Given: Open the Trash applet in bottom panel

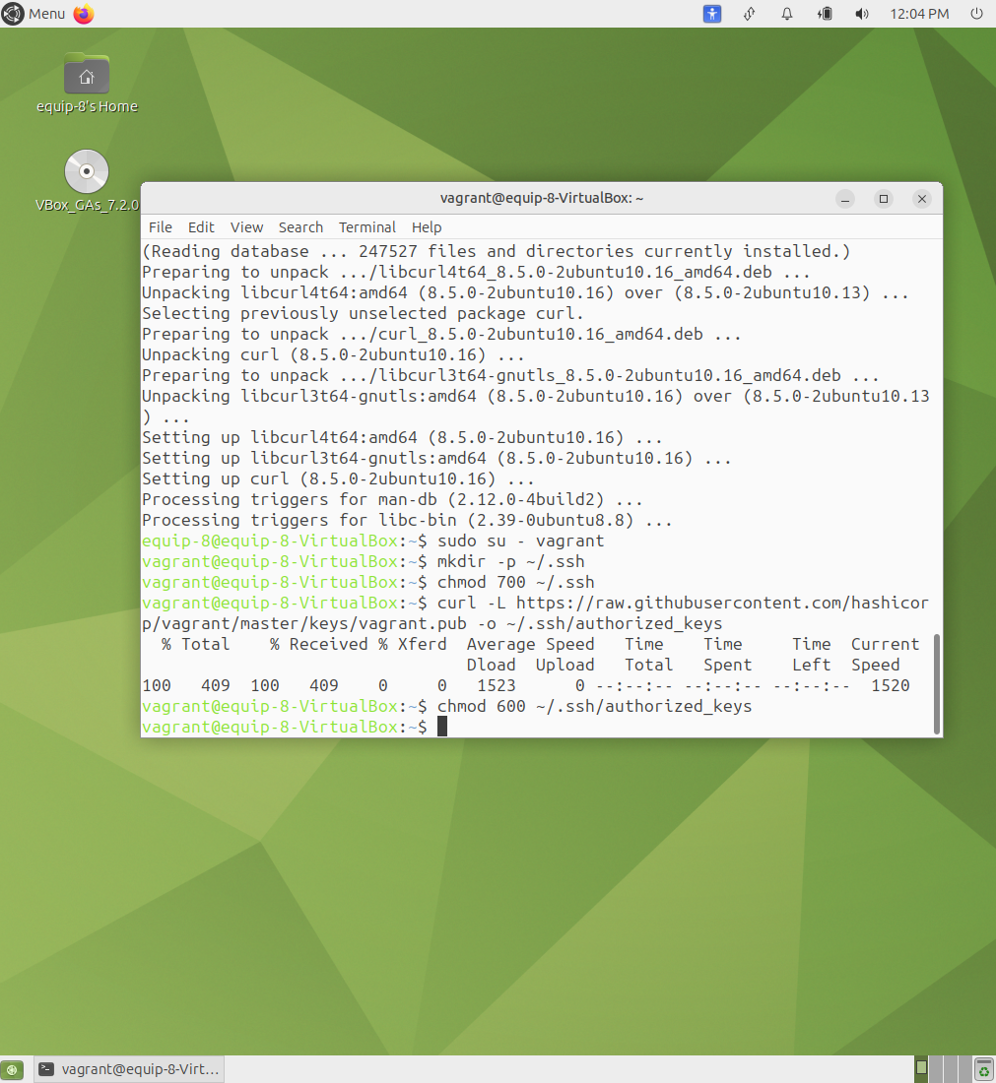Looking at the screenshot, I should (x=983, y=1069).
